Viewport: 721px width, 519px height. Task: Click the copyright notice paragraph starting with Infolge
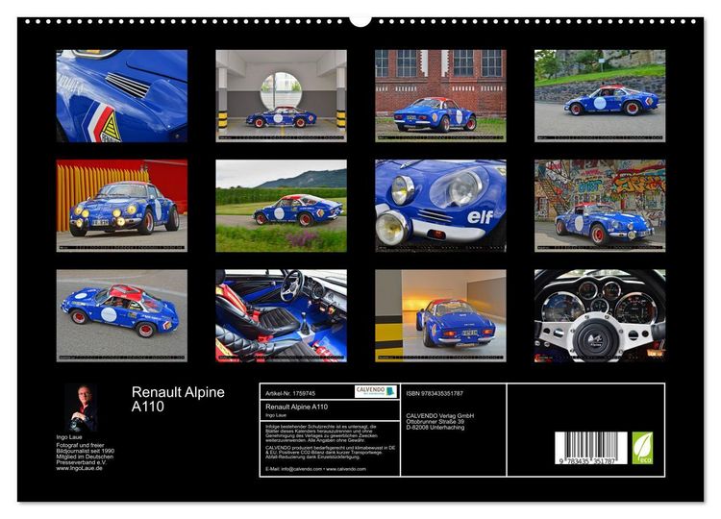pyautogui.click(x=322, y=433)
